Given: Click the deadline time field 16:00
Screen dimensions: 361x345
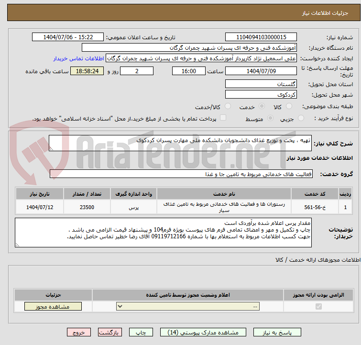Looking at the screenshot, I should click(x=189, y=71).
